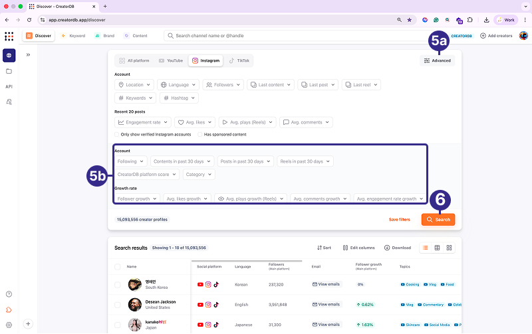Check Has sponsored content option

200,135
